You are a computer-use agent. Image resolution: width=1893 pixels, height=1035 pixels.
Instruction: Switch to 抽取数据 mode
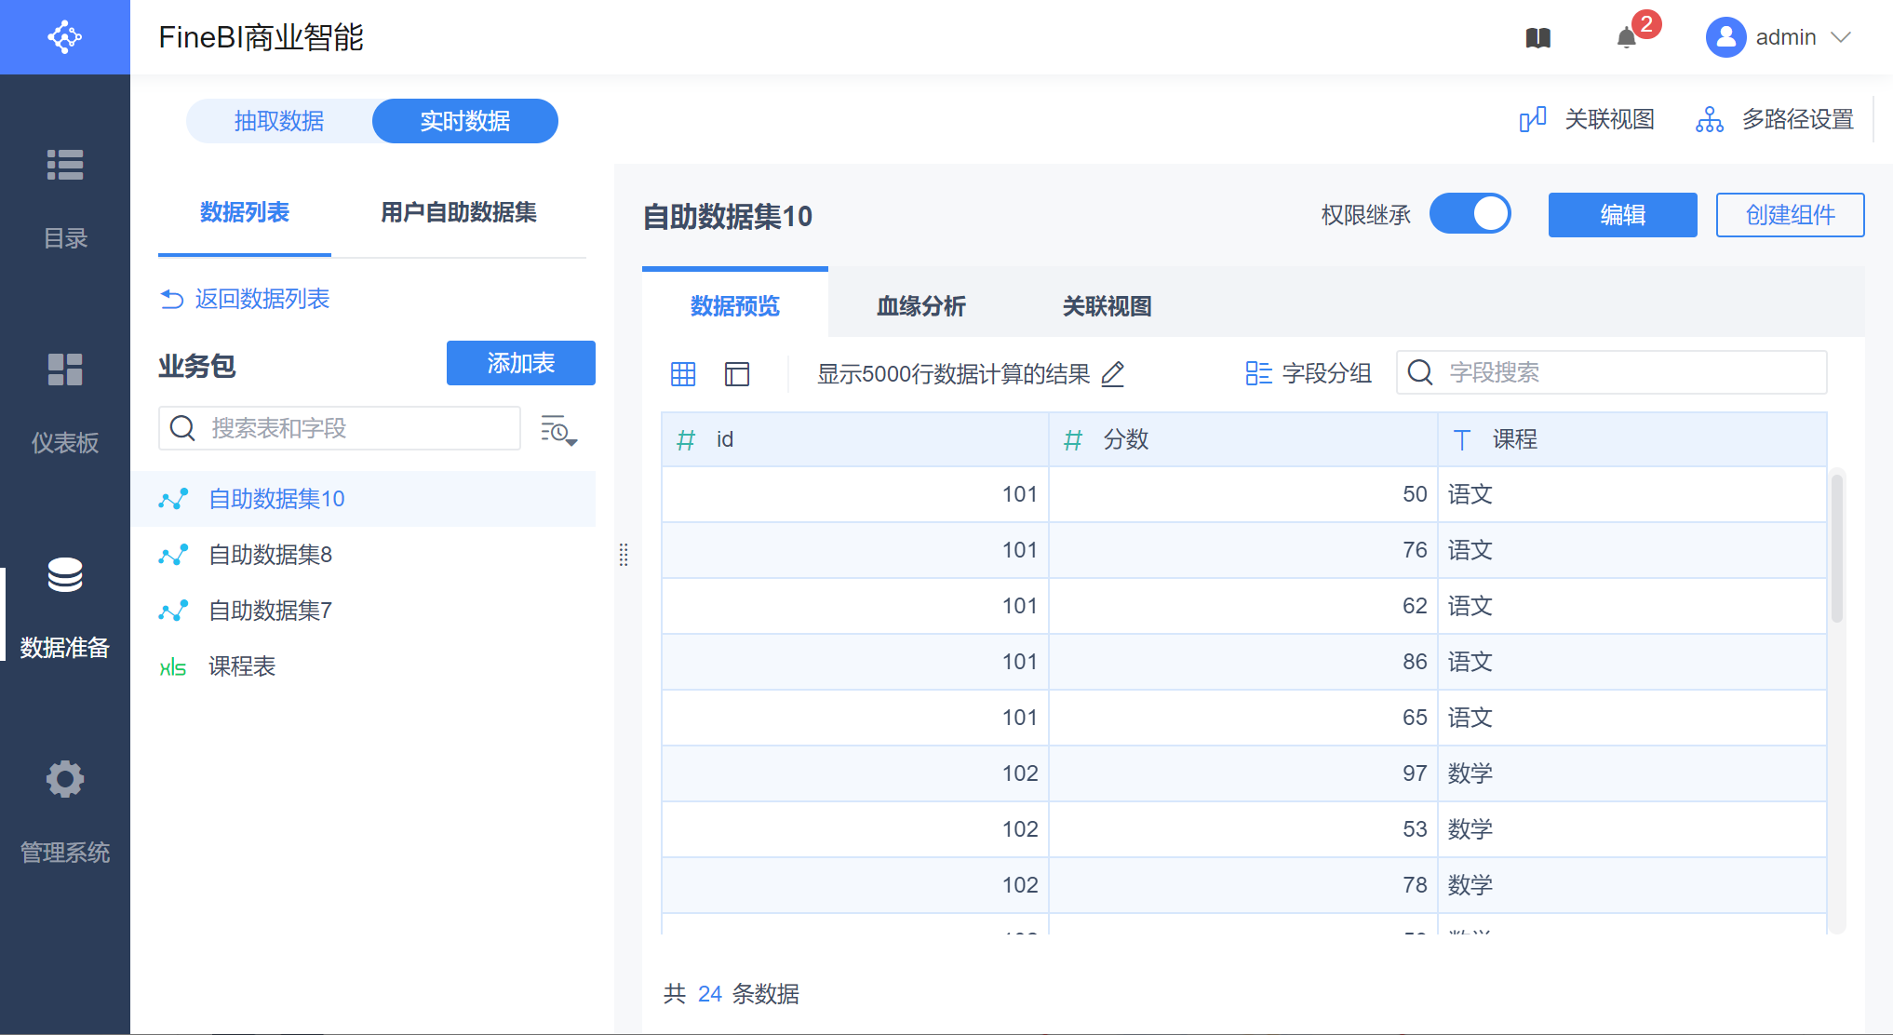tap(279, 121)
